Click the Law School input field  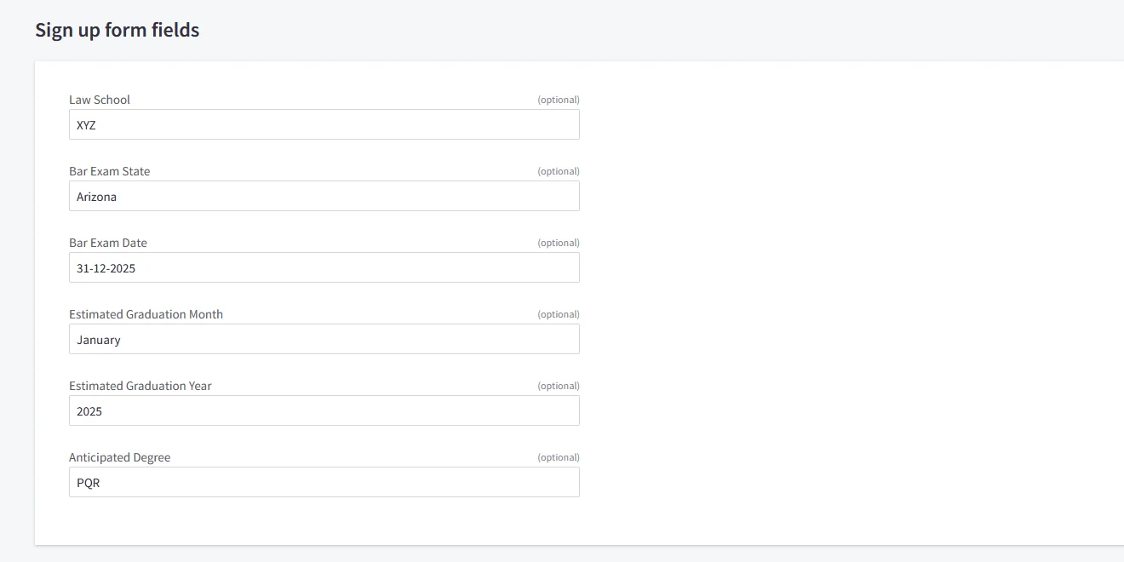tap(324, 124)
